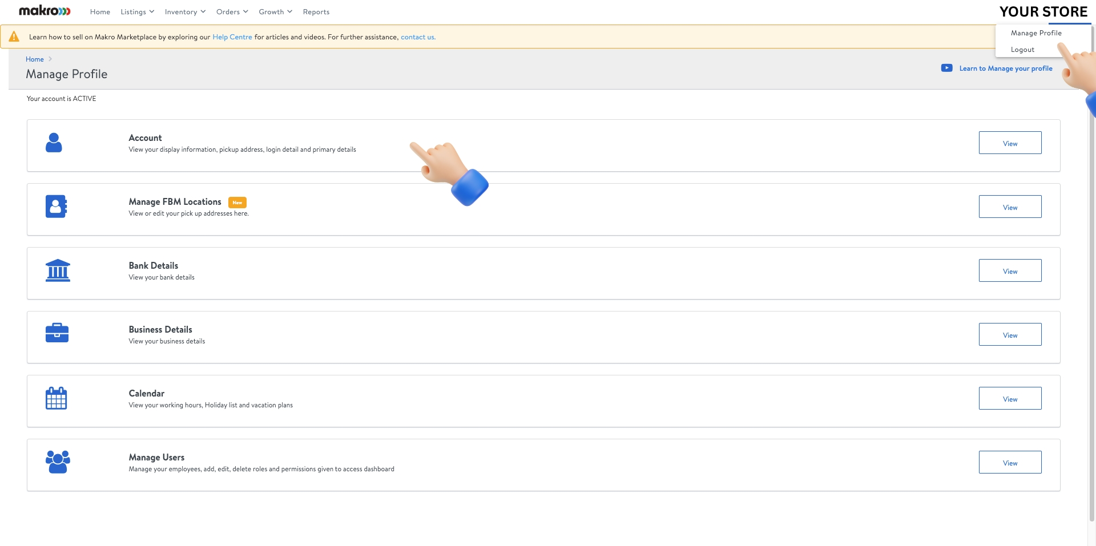This screenshot has height=546, width=1096.
Task: Click the YouTube icon beside Learn to Manage your profile
Action: click(x=946, y=68)
